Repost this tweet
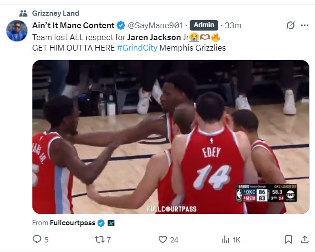The height and width of the screenshot is (252, 315). point(99,240)
